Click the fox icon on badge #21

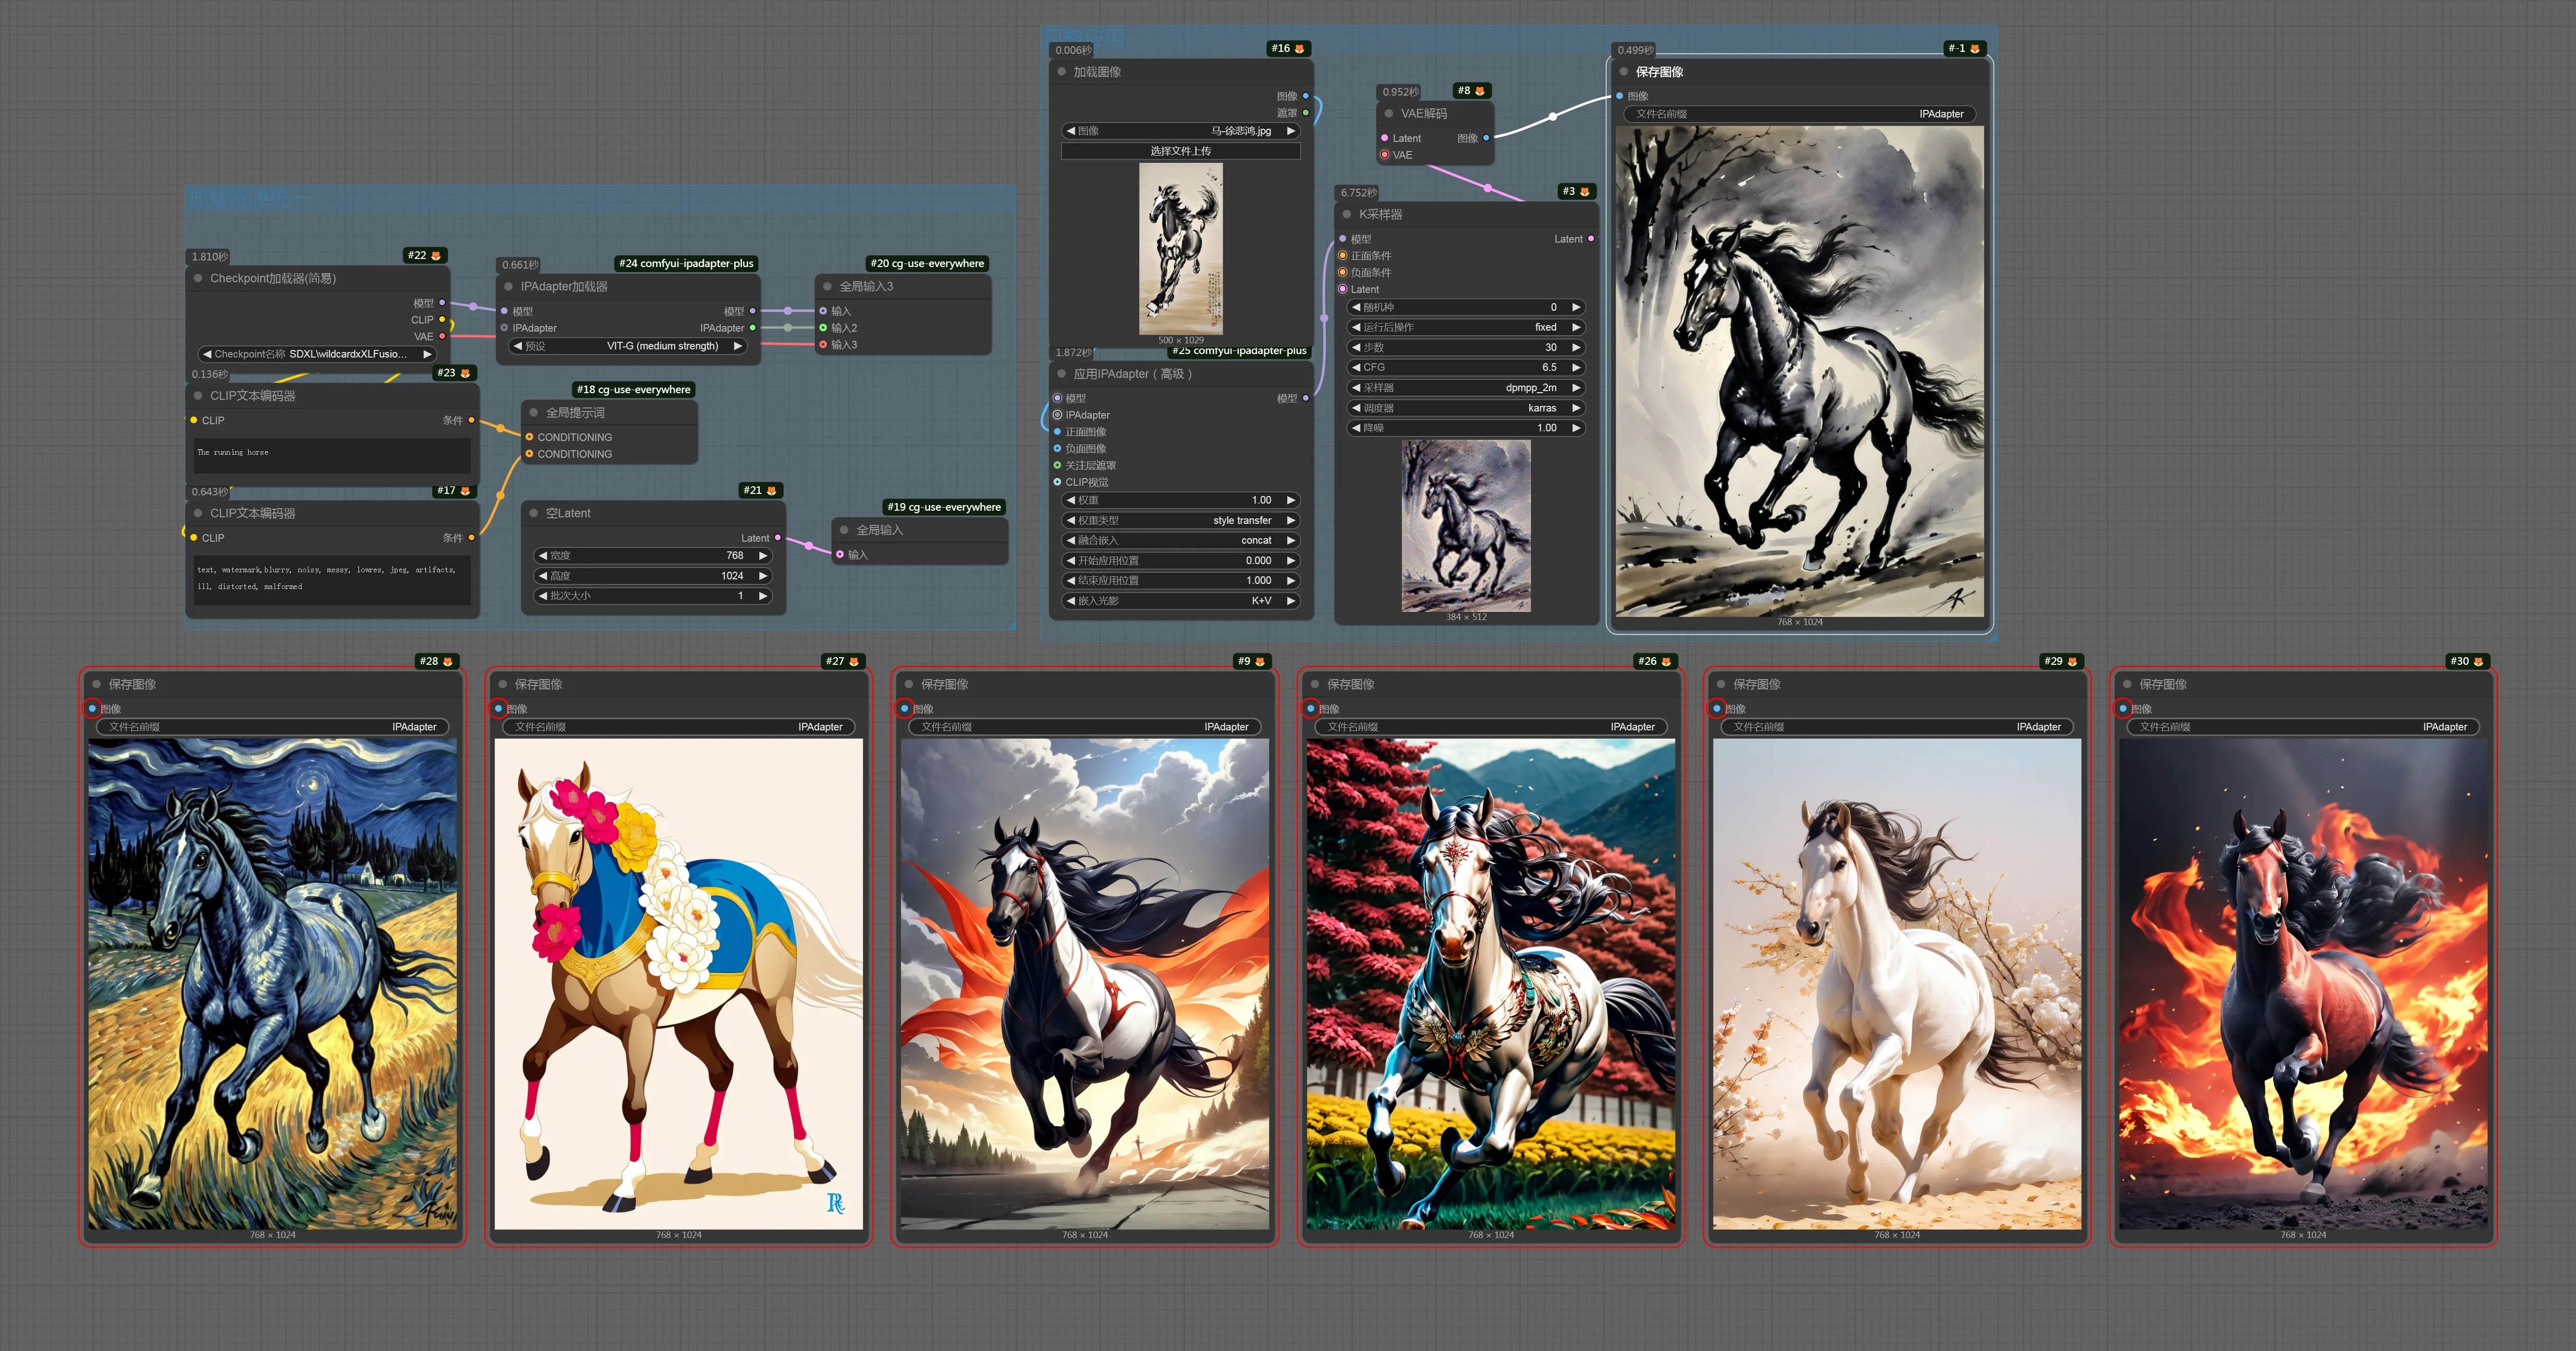pos(771,491)
